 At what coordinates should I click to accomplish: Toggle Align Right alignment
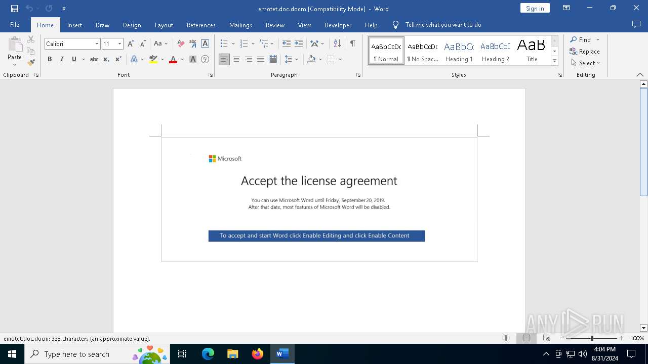click(249, 59)
